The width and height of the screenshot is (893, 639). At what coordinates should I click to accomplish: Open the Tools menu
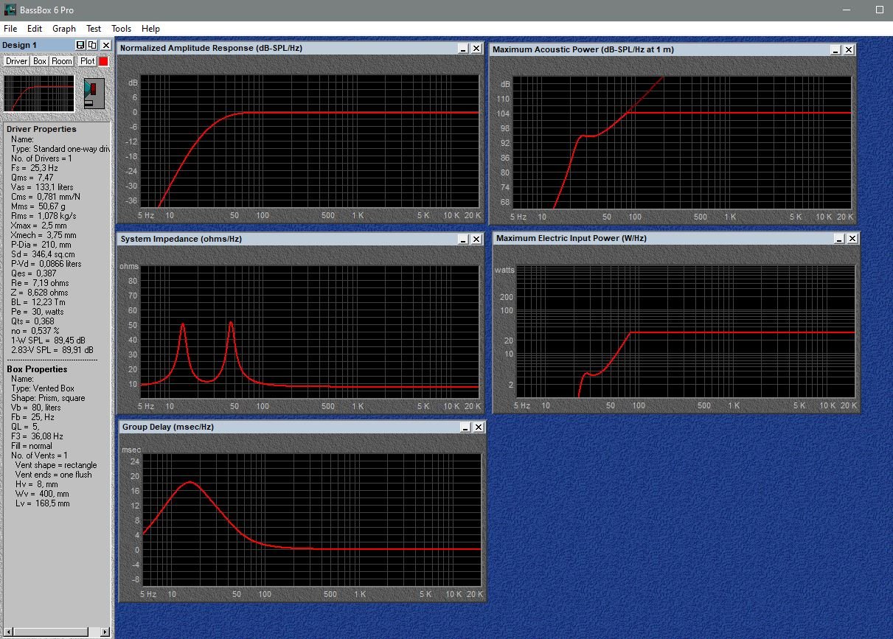[x=122, y=29]
